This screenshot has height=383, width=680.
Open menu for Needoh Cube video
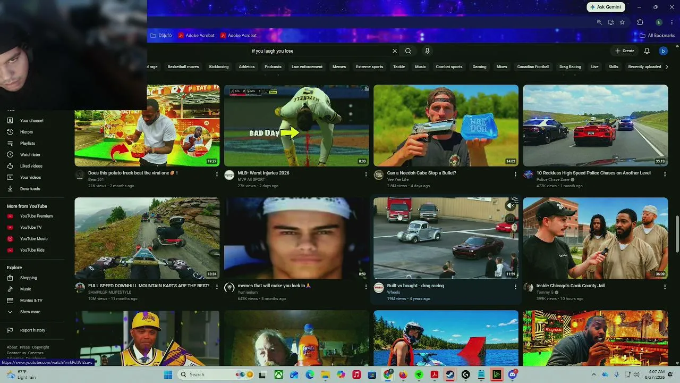click(515, 174)
